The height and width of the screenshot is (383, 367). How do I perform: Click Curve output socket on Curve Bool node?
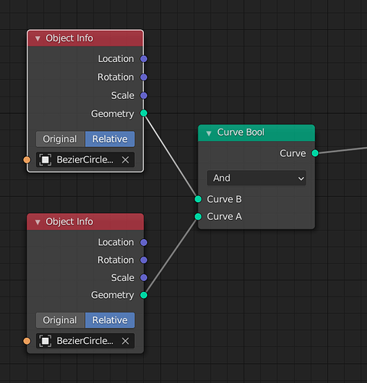click(315, 153)
